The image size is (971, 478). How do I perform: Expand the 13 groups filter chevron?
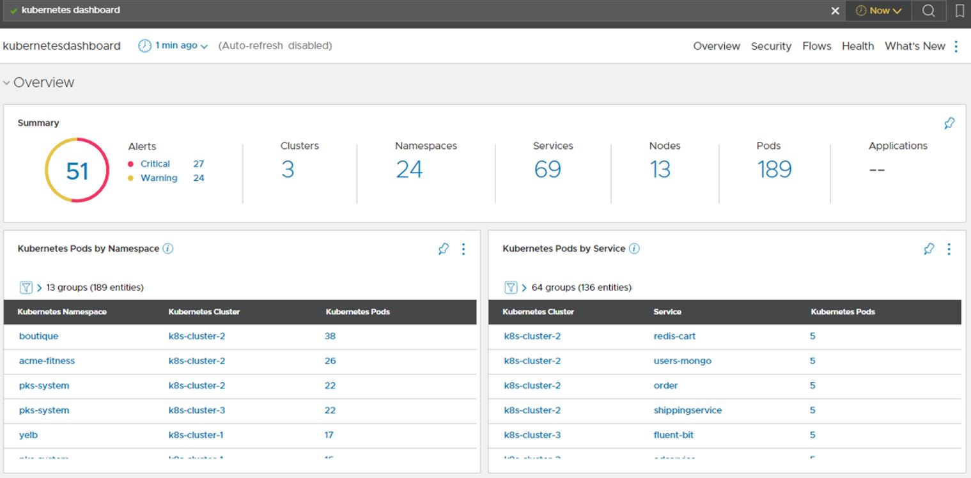pos(40,288)
